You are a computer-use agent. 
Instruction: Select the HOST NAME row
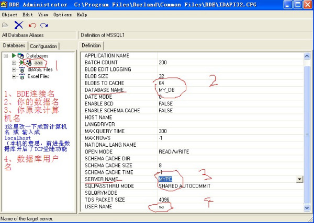(x=192, y=118)
